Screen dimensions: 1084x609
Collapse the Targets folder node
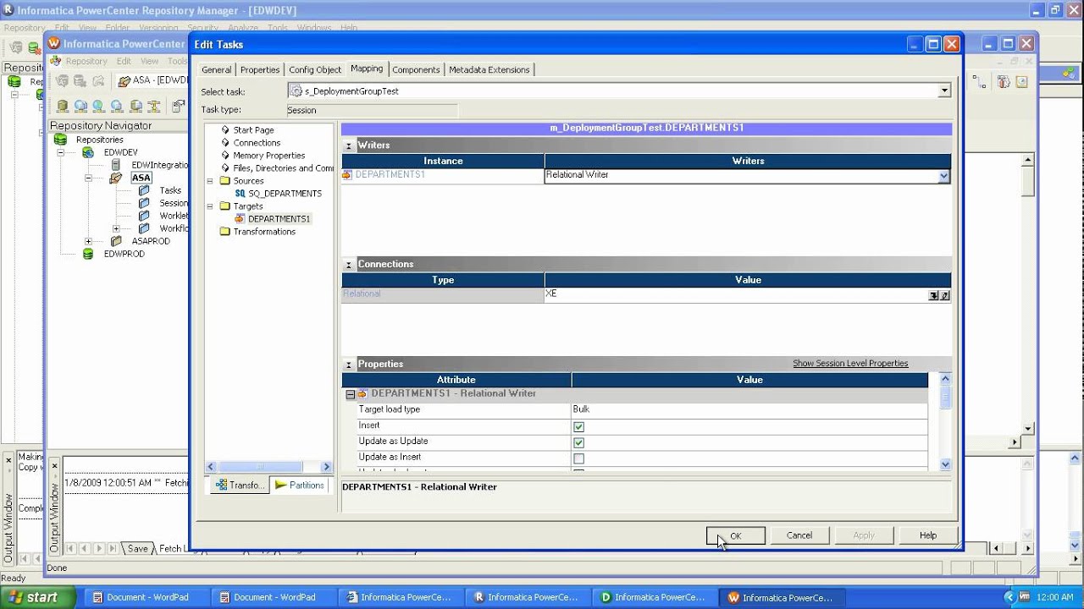pyautogui.click(x=211, y=206)
